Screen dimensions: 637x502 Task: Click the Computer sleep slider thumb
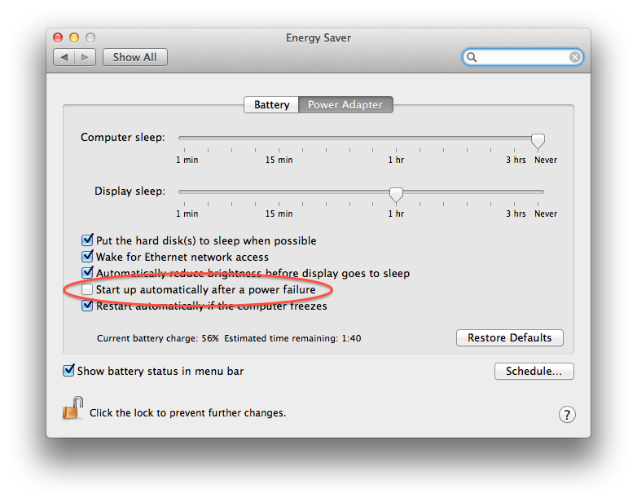(x=538, y=141)
